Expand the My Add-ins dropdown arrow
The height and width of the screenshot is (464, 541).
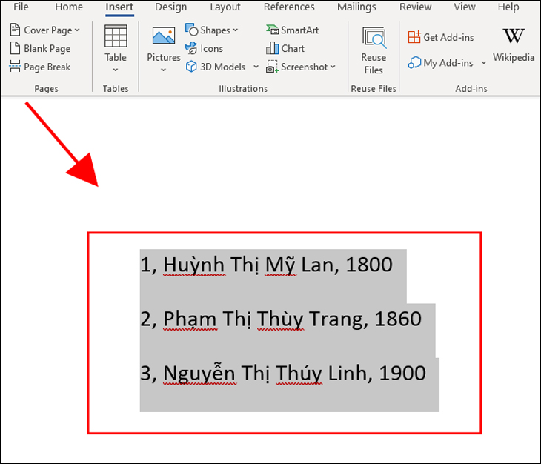point(484,63)
